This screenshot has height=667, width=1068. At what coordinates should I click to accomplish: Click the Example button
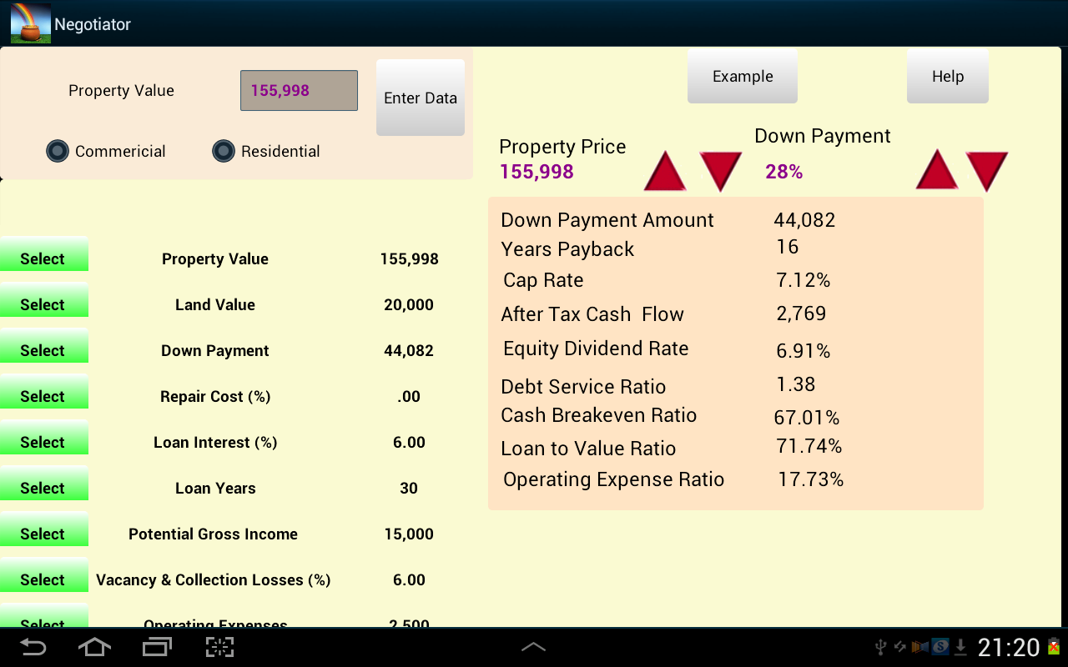[x=741, y=75]
